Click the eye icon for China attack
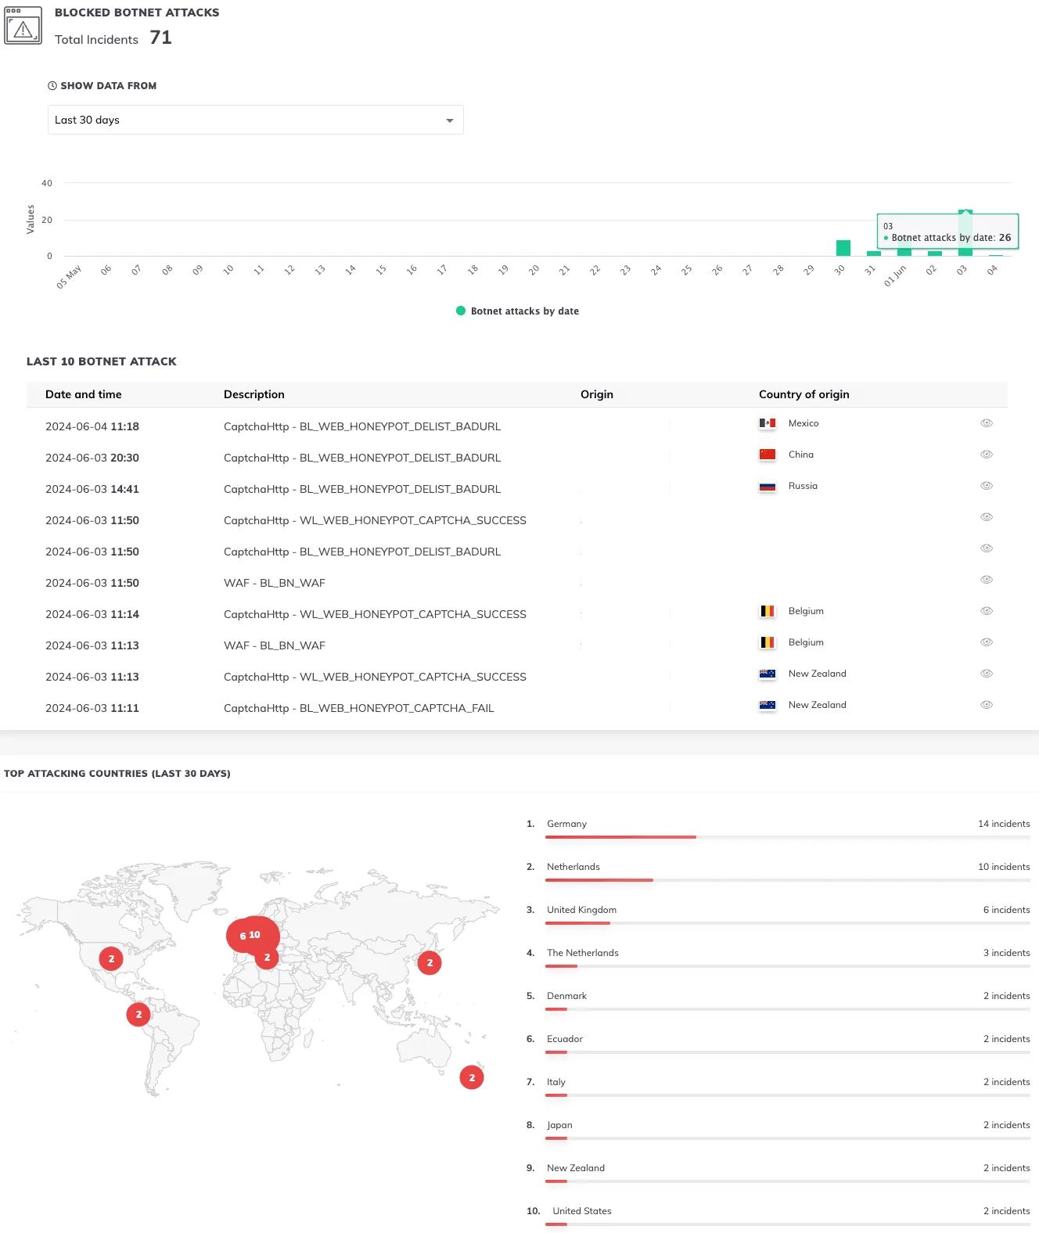This screenshot has height=1233, width=1039. click(x=986, y=455)
